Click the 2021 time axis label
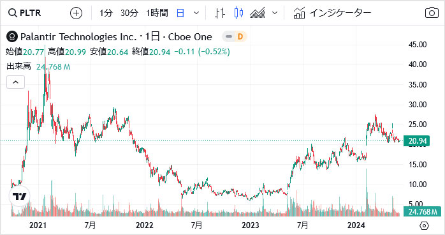This screenshot has height=235, width=445. click(x=38, y=225)
